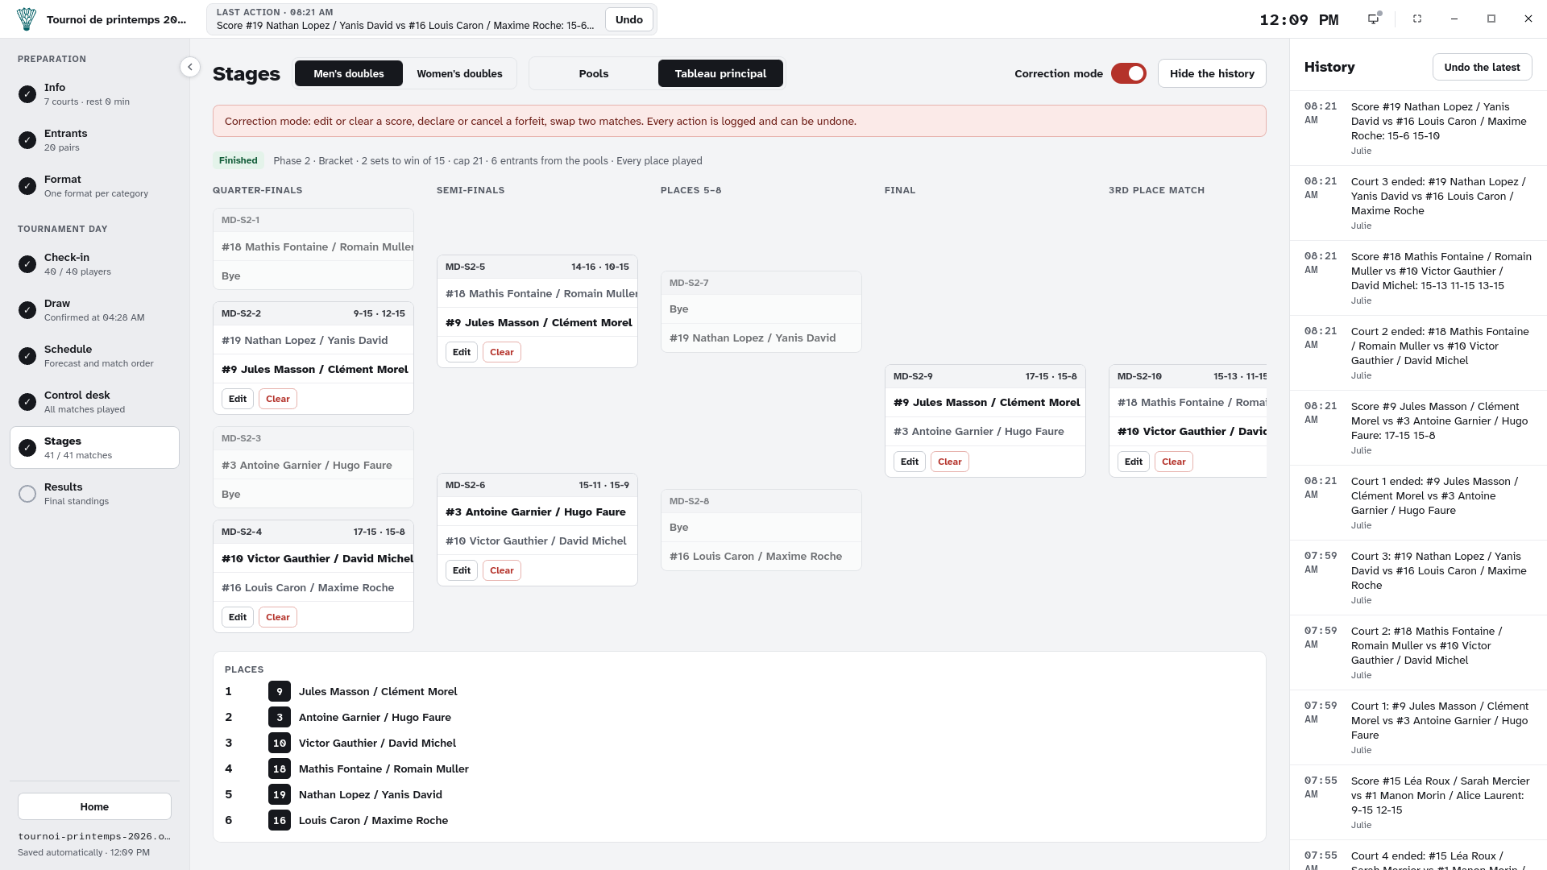Image resolution: width=1547 pixels, height=870 pixels.
Task: Switch to Women's doubles category
Action: point(459,73)
